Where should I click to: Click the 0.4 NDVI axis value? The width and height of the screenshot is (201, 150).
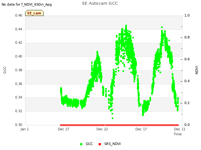[x=187, y=81]
